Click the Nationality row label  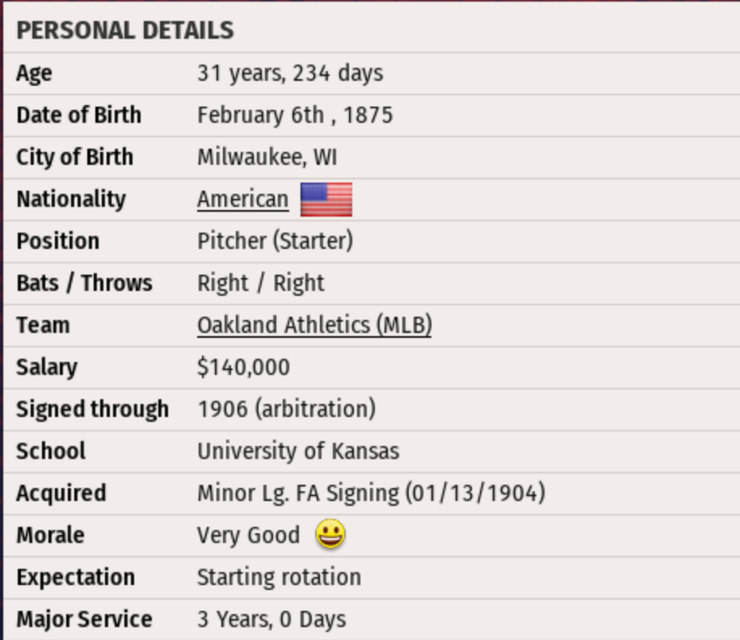point(71,199)
